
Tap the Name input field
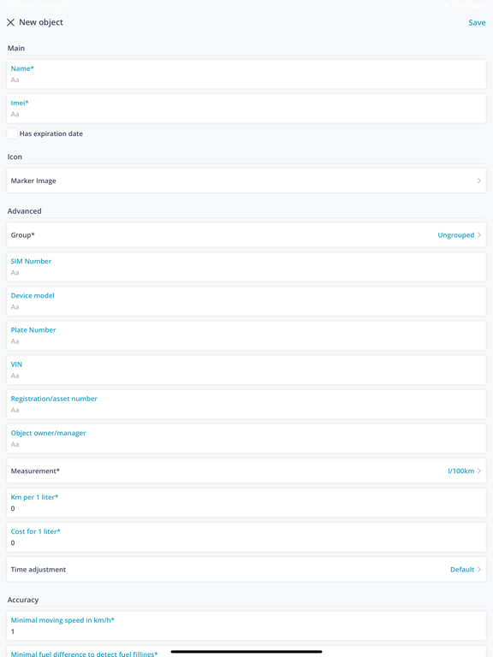[246, 74]
